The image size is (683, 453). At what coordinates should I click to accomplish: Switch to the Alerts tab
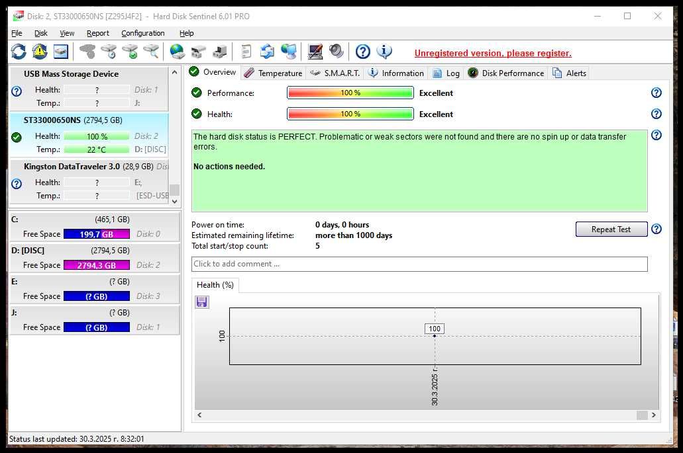click(569, 73)
